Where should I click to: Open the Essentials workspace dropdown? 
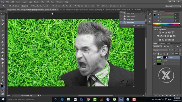[173, 6]
